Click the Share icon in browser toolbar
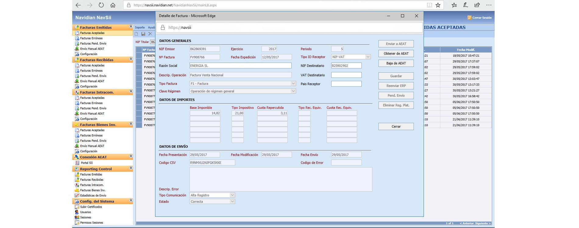579x228 pixels. coord(477,5)
